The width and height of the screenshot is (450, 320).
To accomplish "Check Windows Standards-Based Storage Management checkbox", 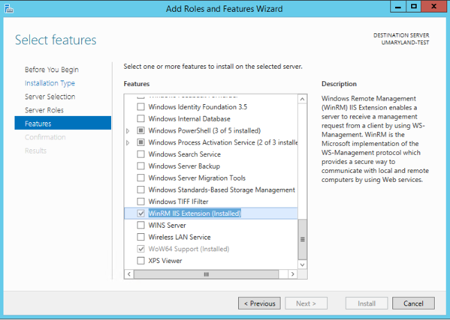I will (140, 190).
